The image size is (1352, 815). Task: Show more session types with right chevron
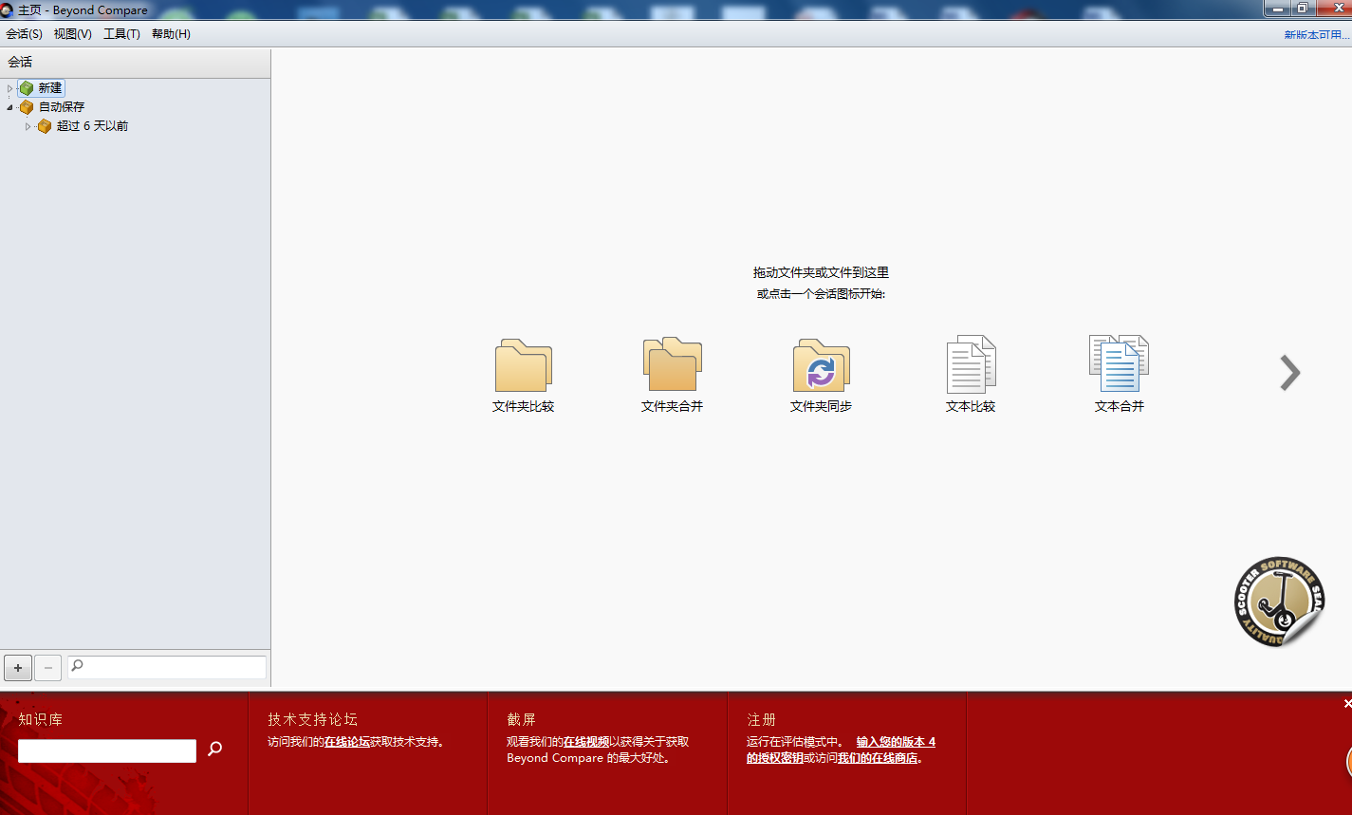[1289, 373]
